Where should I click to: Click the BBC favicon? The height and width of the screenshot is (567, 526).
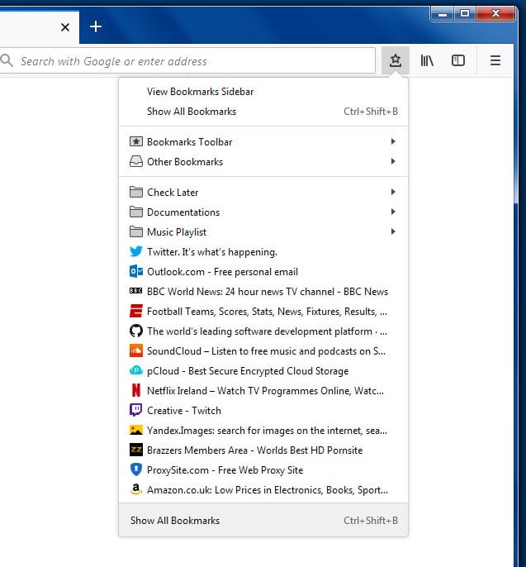coord(135,291)
